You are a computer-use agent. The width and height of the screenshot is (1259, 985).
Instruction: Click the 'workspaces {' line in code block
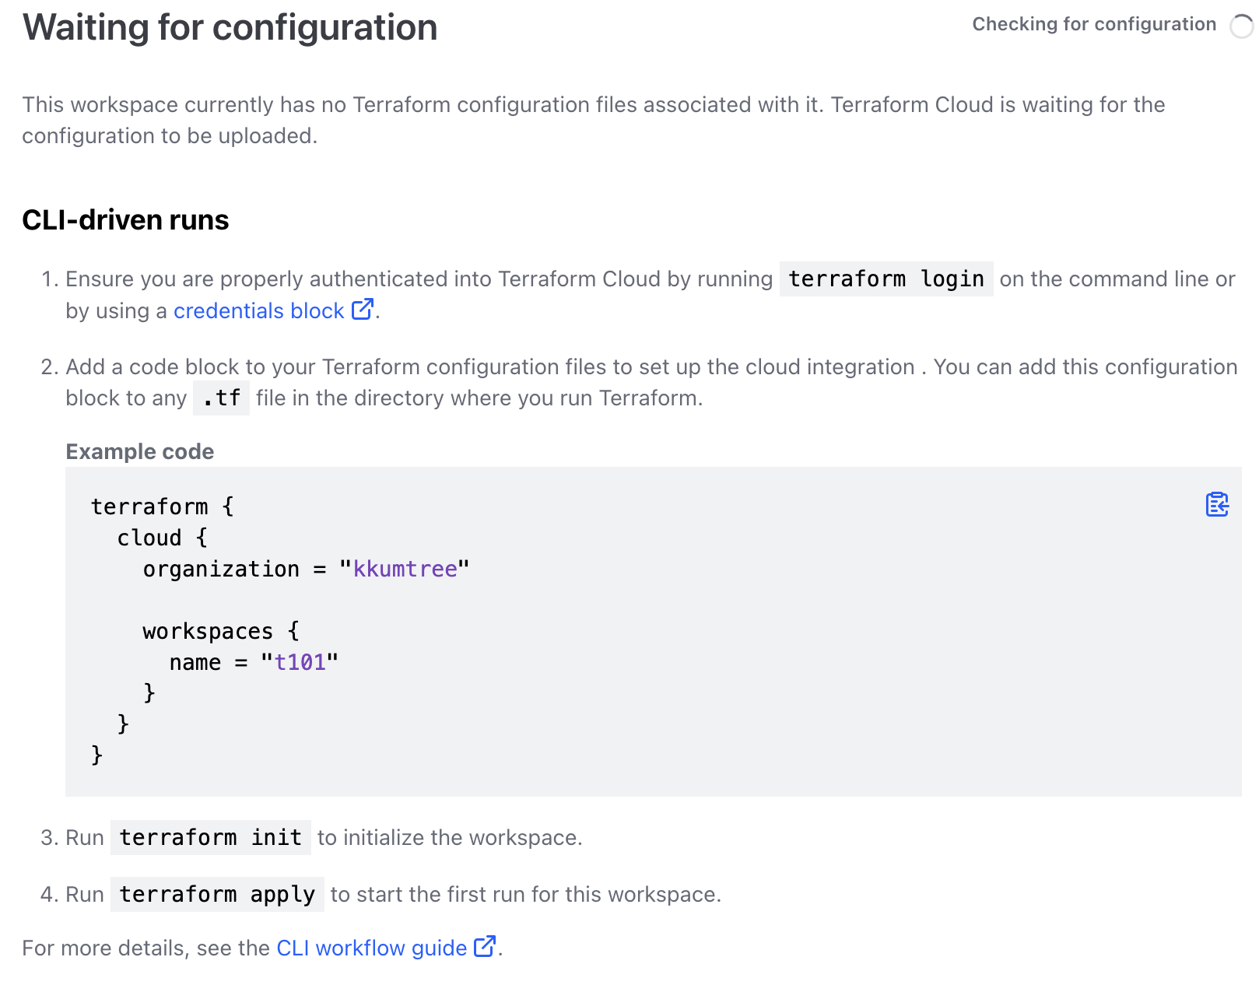tap(221, 631)
